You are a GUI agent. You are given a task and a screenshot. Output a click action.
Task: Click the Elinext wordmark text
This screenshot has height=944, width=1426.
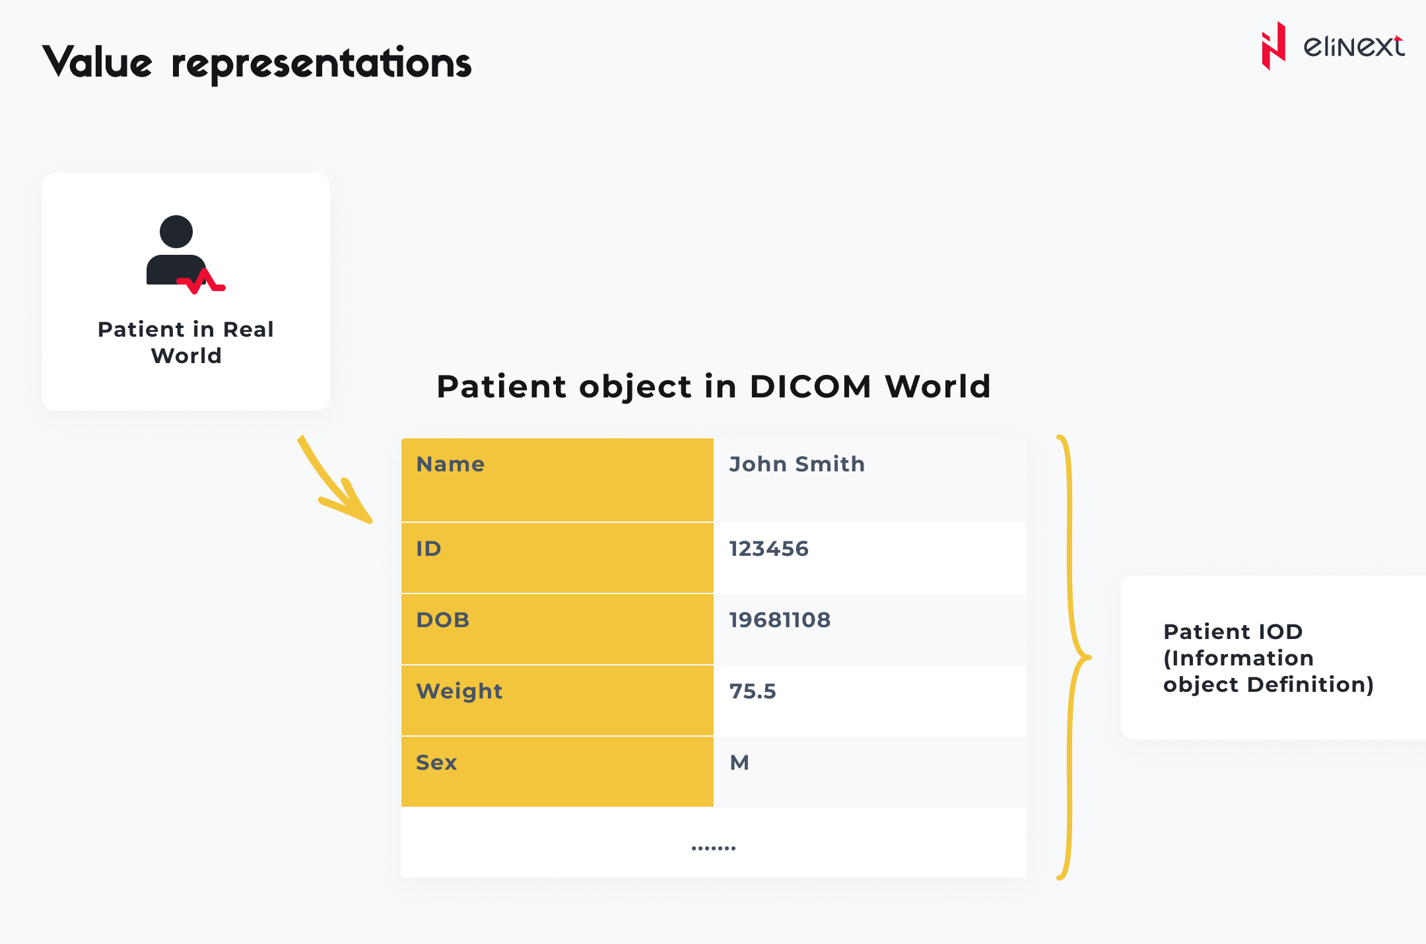[1353, 47]
